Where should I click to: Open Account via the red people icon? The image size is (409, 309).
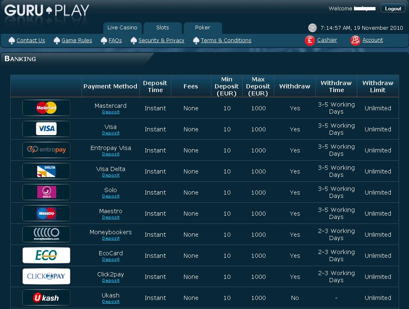355,40
